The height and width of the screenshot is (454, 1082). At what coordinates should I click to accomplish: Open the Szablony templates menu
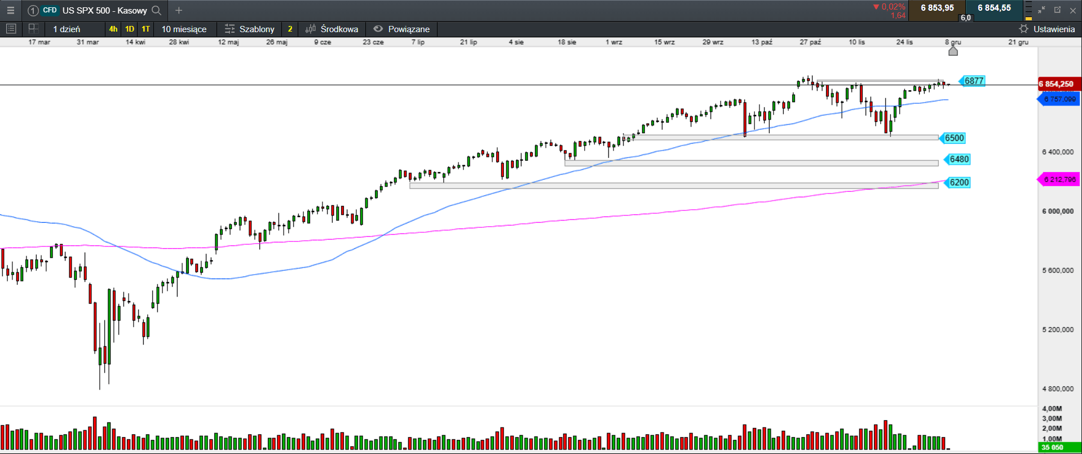(249, 29)
